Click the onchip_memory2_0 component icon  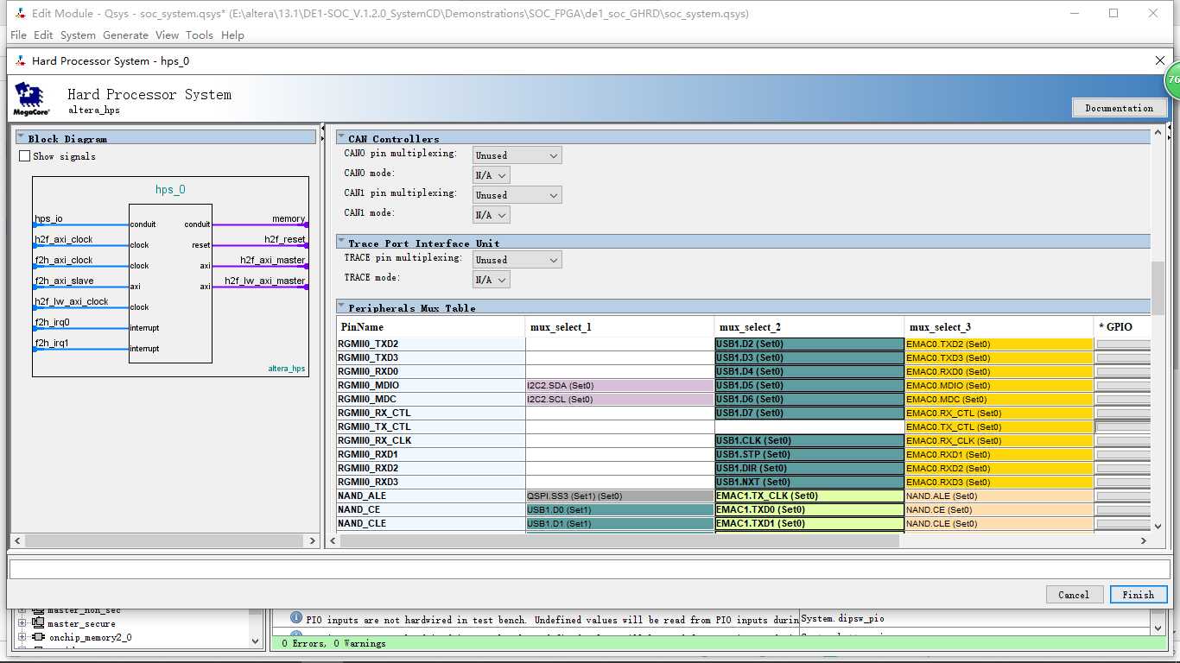[39, 637]
